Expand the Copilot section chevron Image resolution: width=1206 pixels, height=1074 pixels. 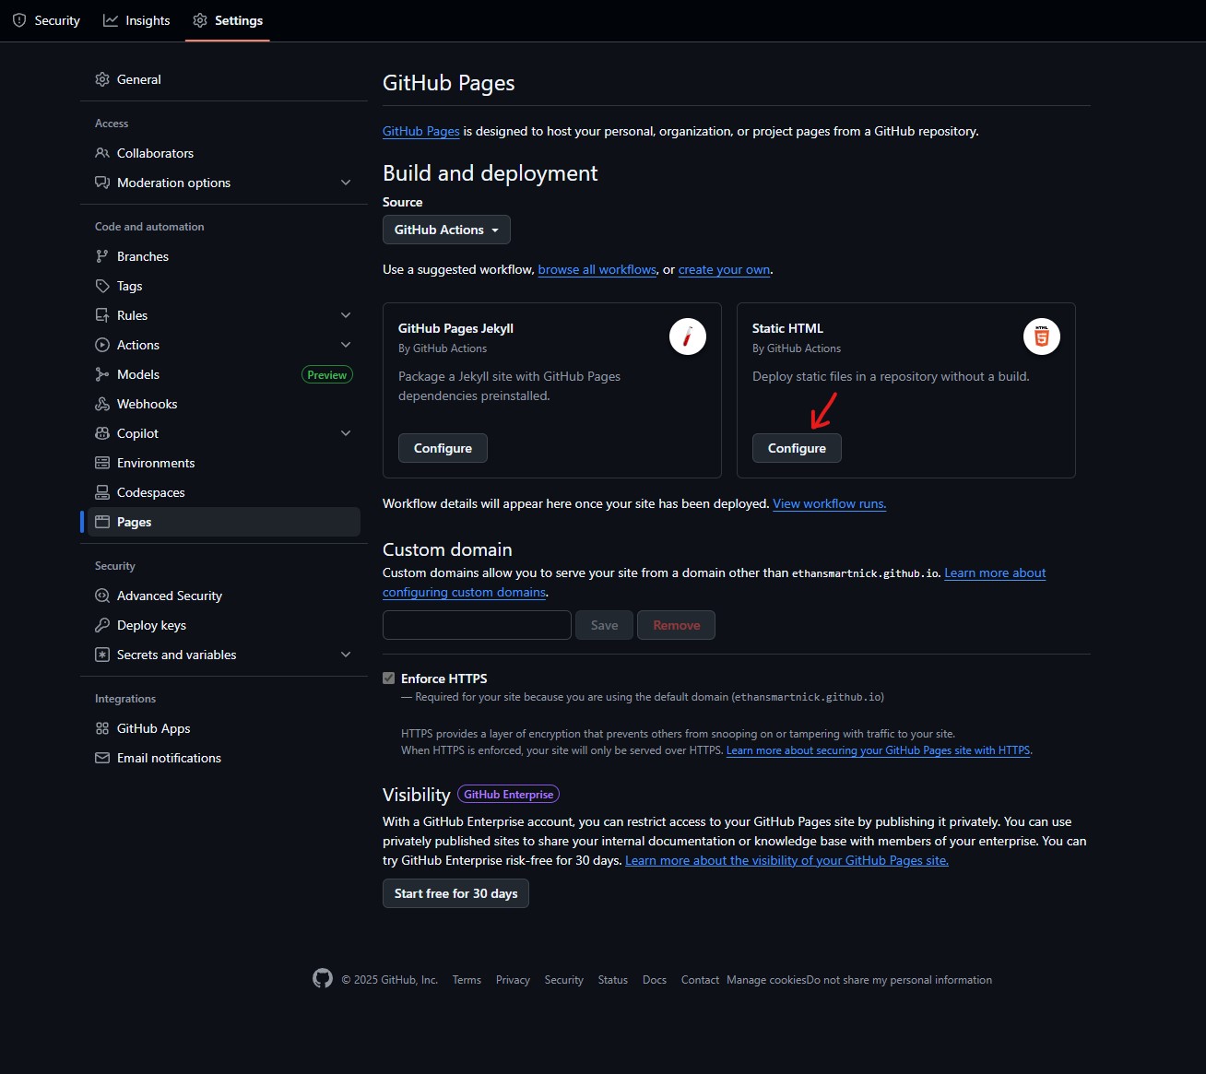[x=346, y=433]
